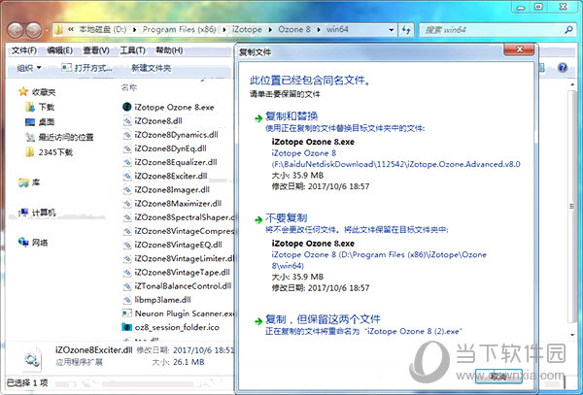Screen dimensions: 583x395
Task: Click the Back navigation arrow button
Action: coord(16,30)
